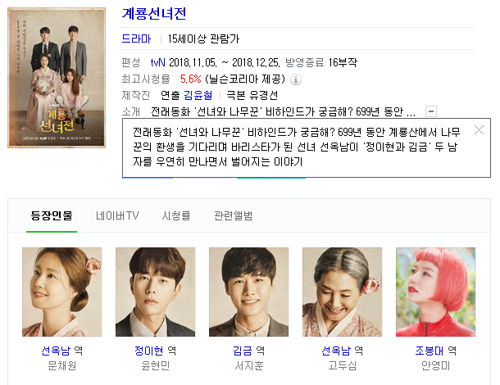
Task: Switch to the 네이버TV tab
Action: [x=117, y=215]
